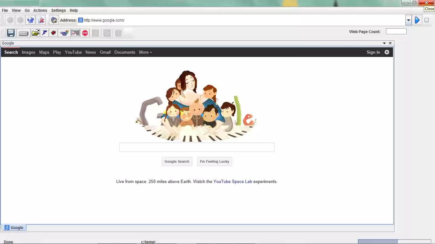Click the blue Go arrow button
This screenshot has width=435, height=244.
[417, 20]
